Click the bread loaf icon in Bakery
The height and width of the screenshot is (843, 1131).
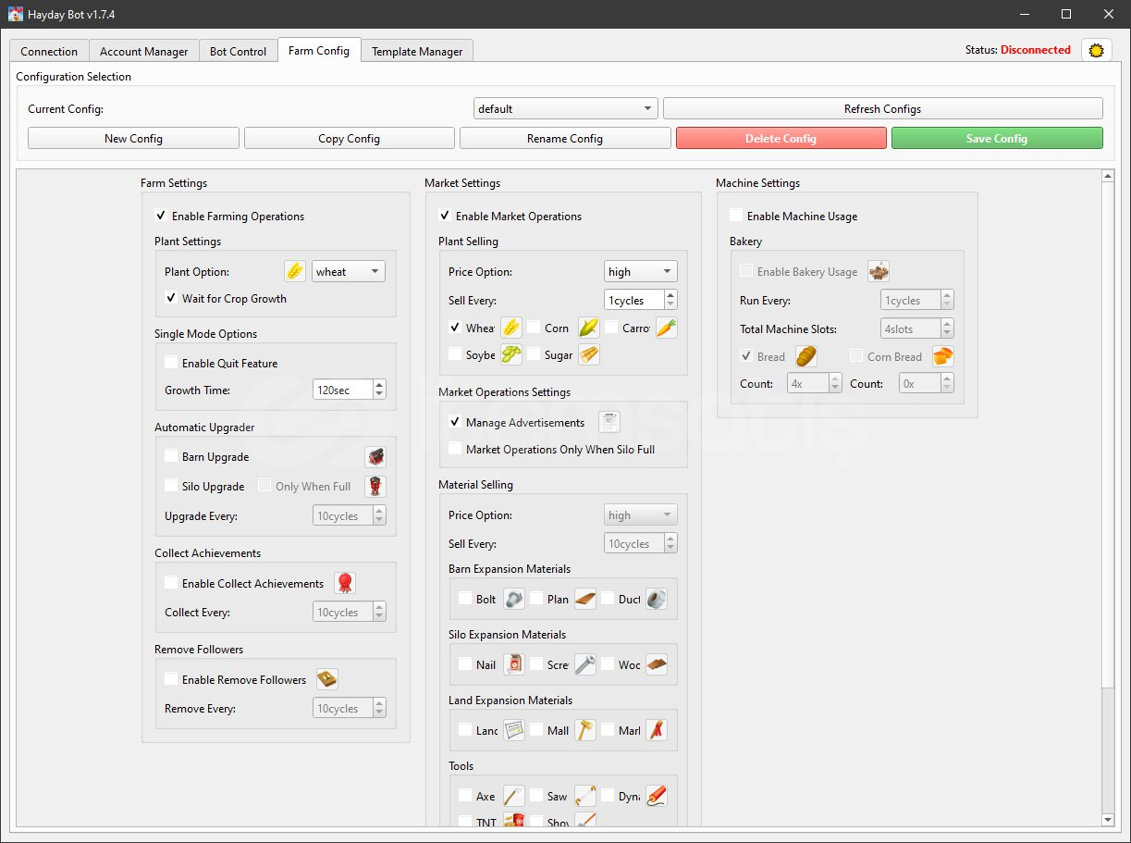(806, 356)
